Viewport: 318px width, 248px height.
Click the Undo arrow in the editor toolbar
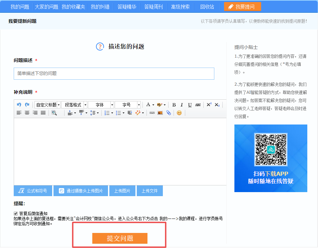[18, 104]
